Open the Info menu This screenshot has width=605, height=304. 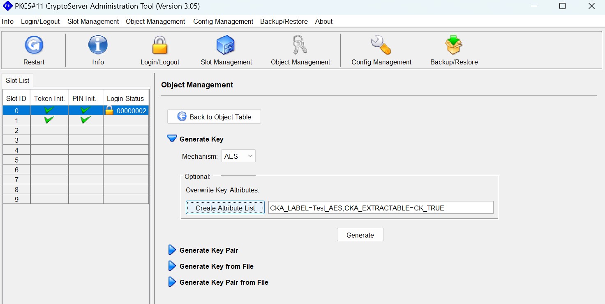(x=8, y=21)
